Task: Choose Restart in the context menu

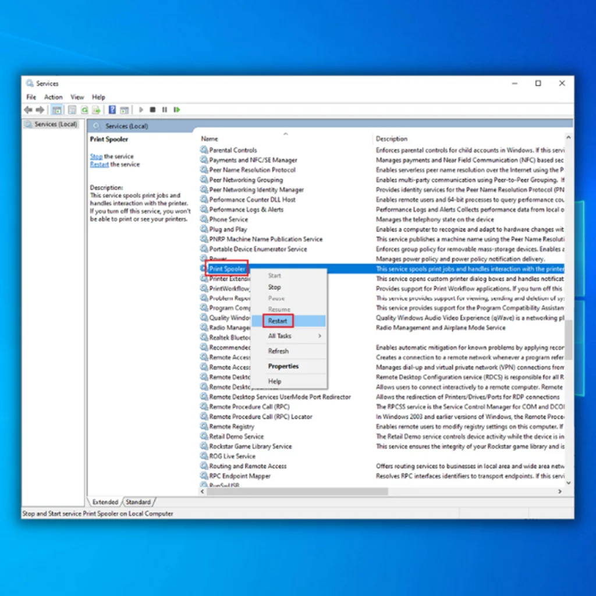Action: coord(278,321)
